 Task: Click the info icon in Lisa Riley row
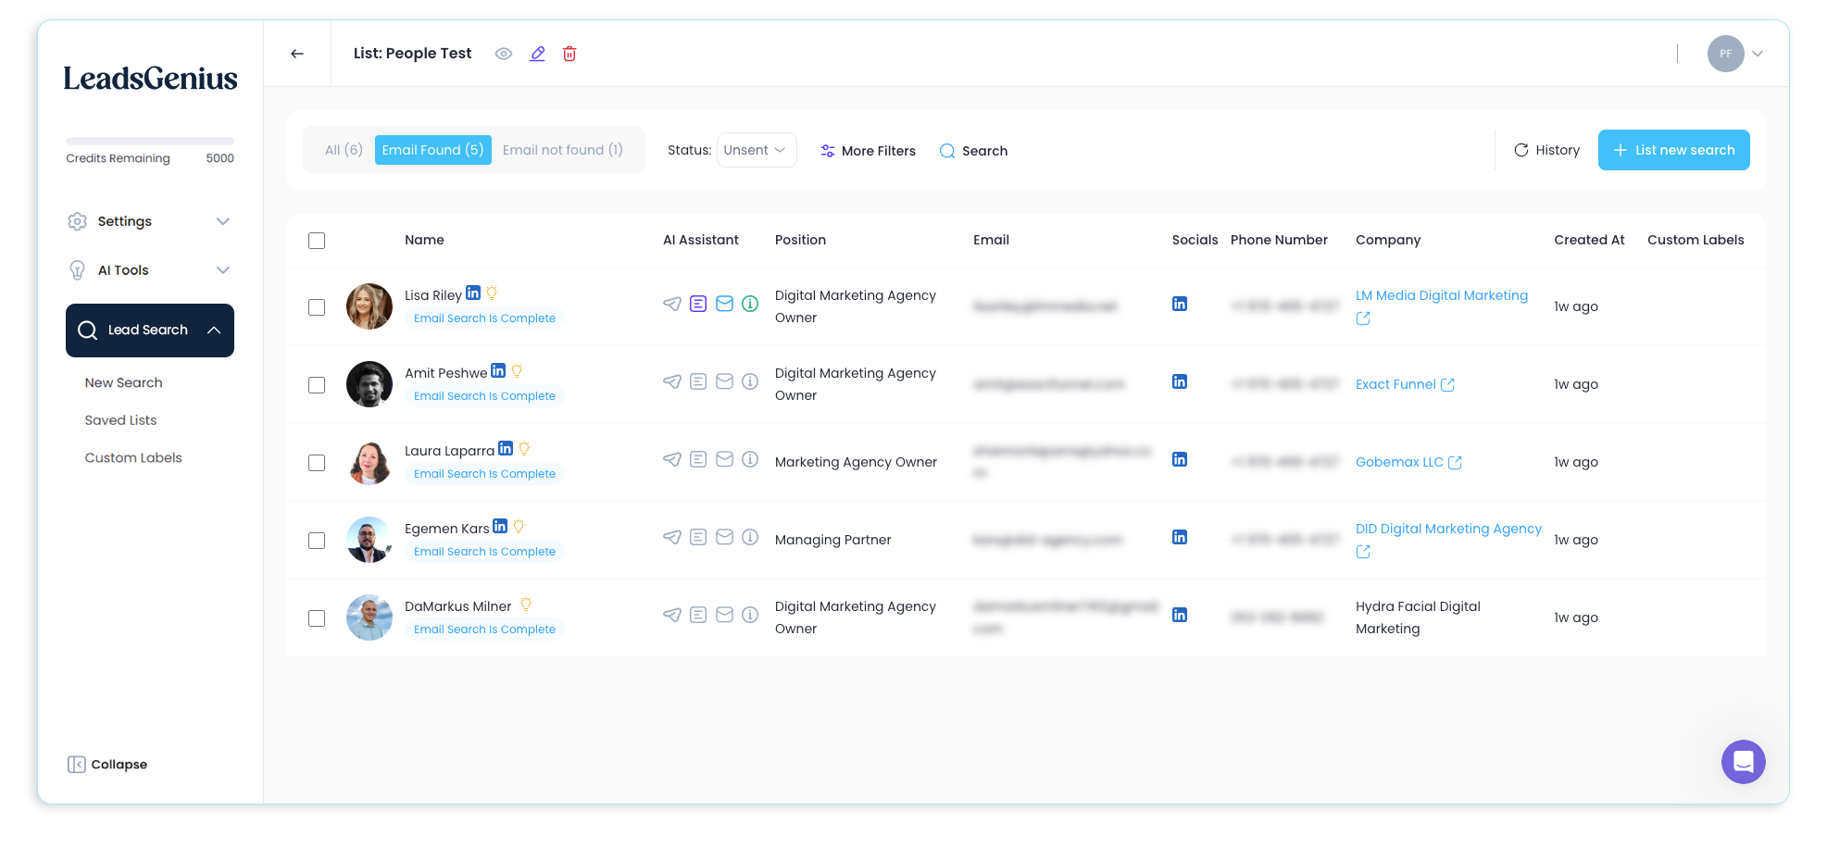pyautogui.click(x=751, y=304)
